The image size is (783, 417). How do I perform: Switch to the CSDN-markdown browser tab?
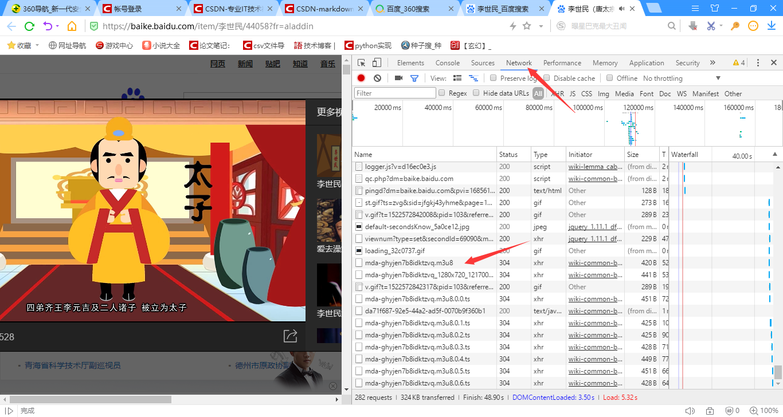click(325, 9)
